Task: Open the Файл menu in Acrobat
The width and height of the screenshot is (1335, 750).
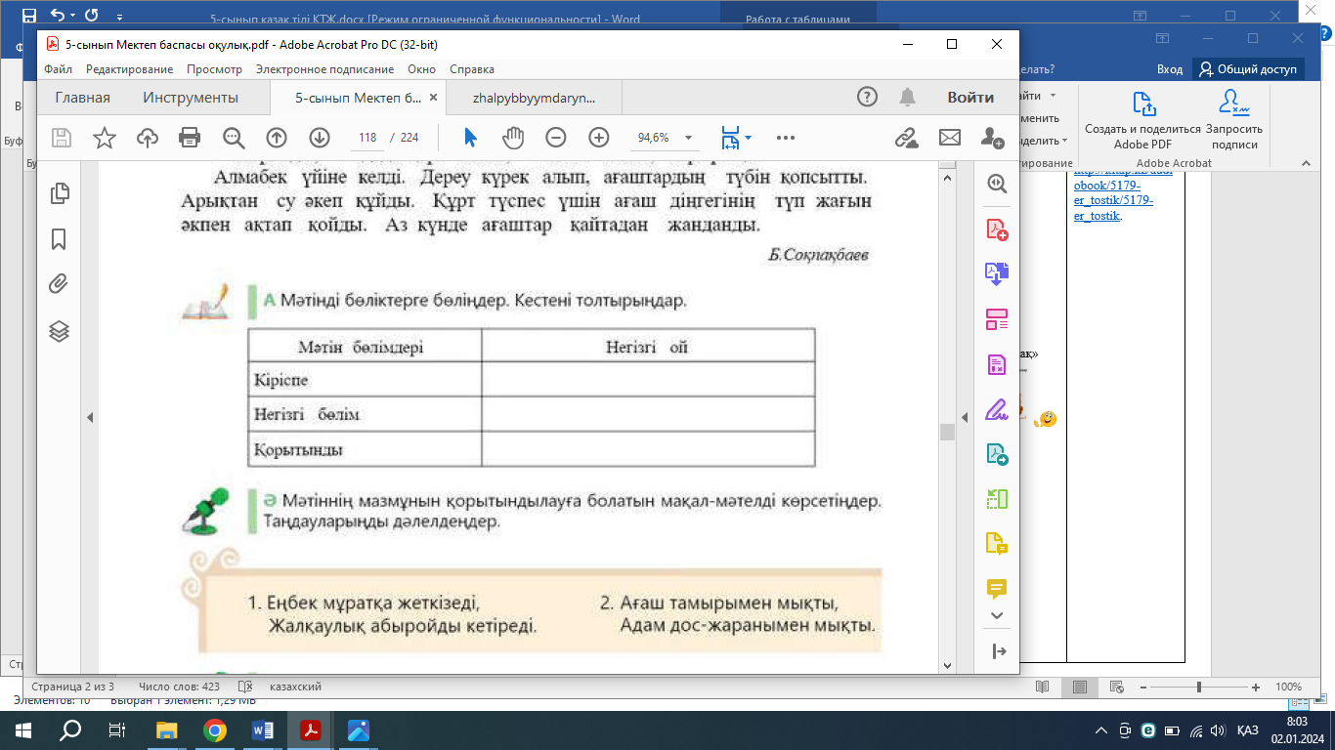Action: (x=58, y=69)
